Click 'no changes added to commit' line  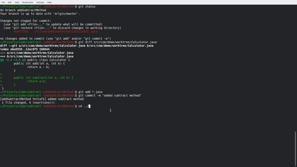coord(56,39)
